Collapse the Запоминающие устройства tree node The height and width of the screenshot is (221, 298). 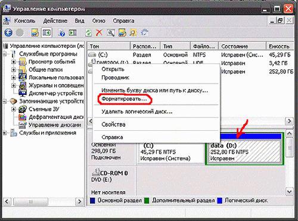click(5, 101)
